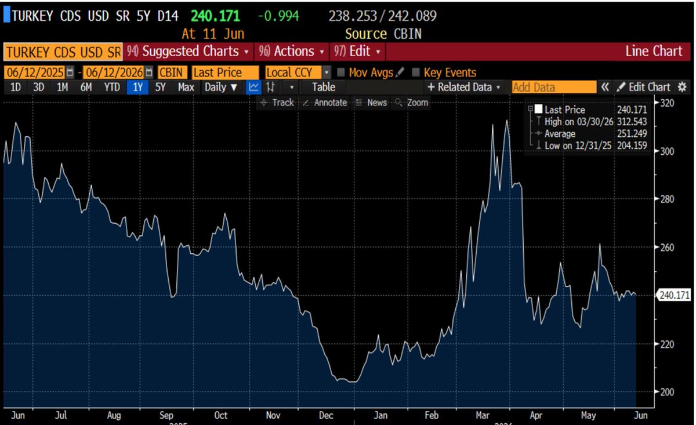696x425 pixels.
Task: Select the 1D range tab
Action: 16,87
